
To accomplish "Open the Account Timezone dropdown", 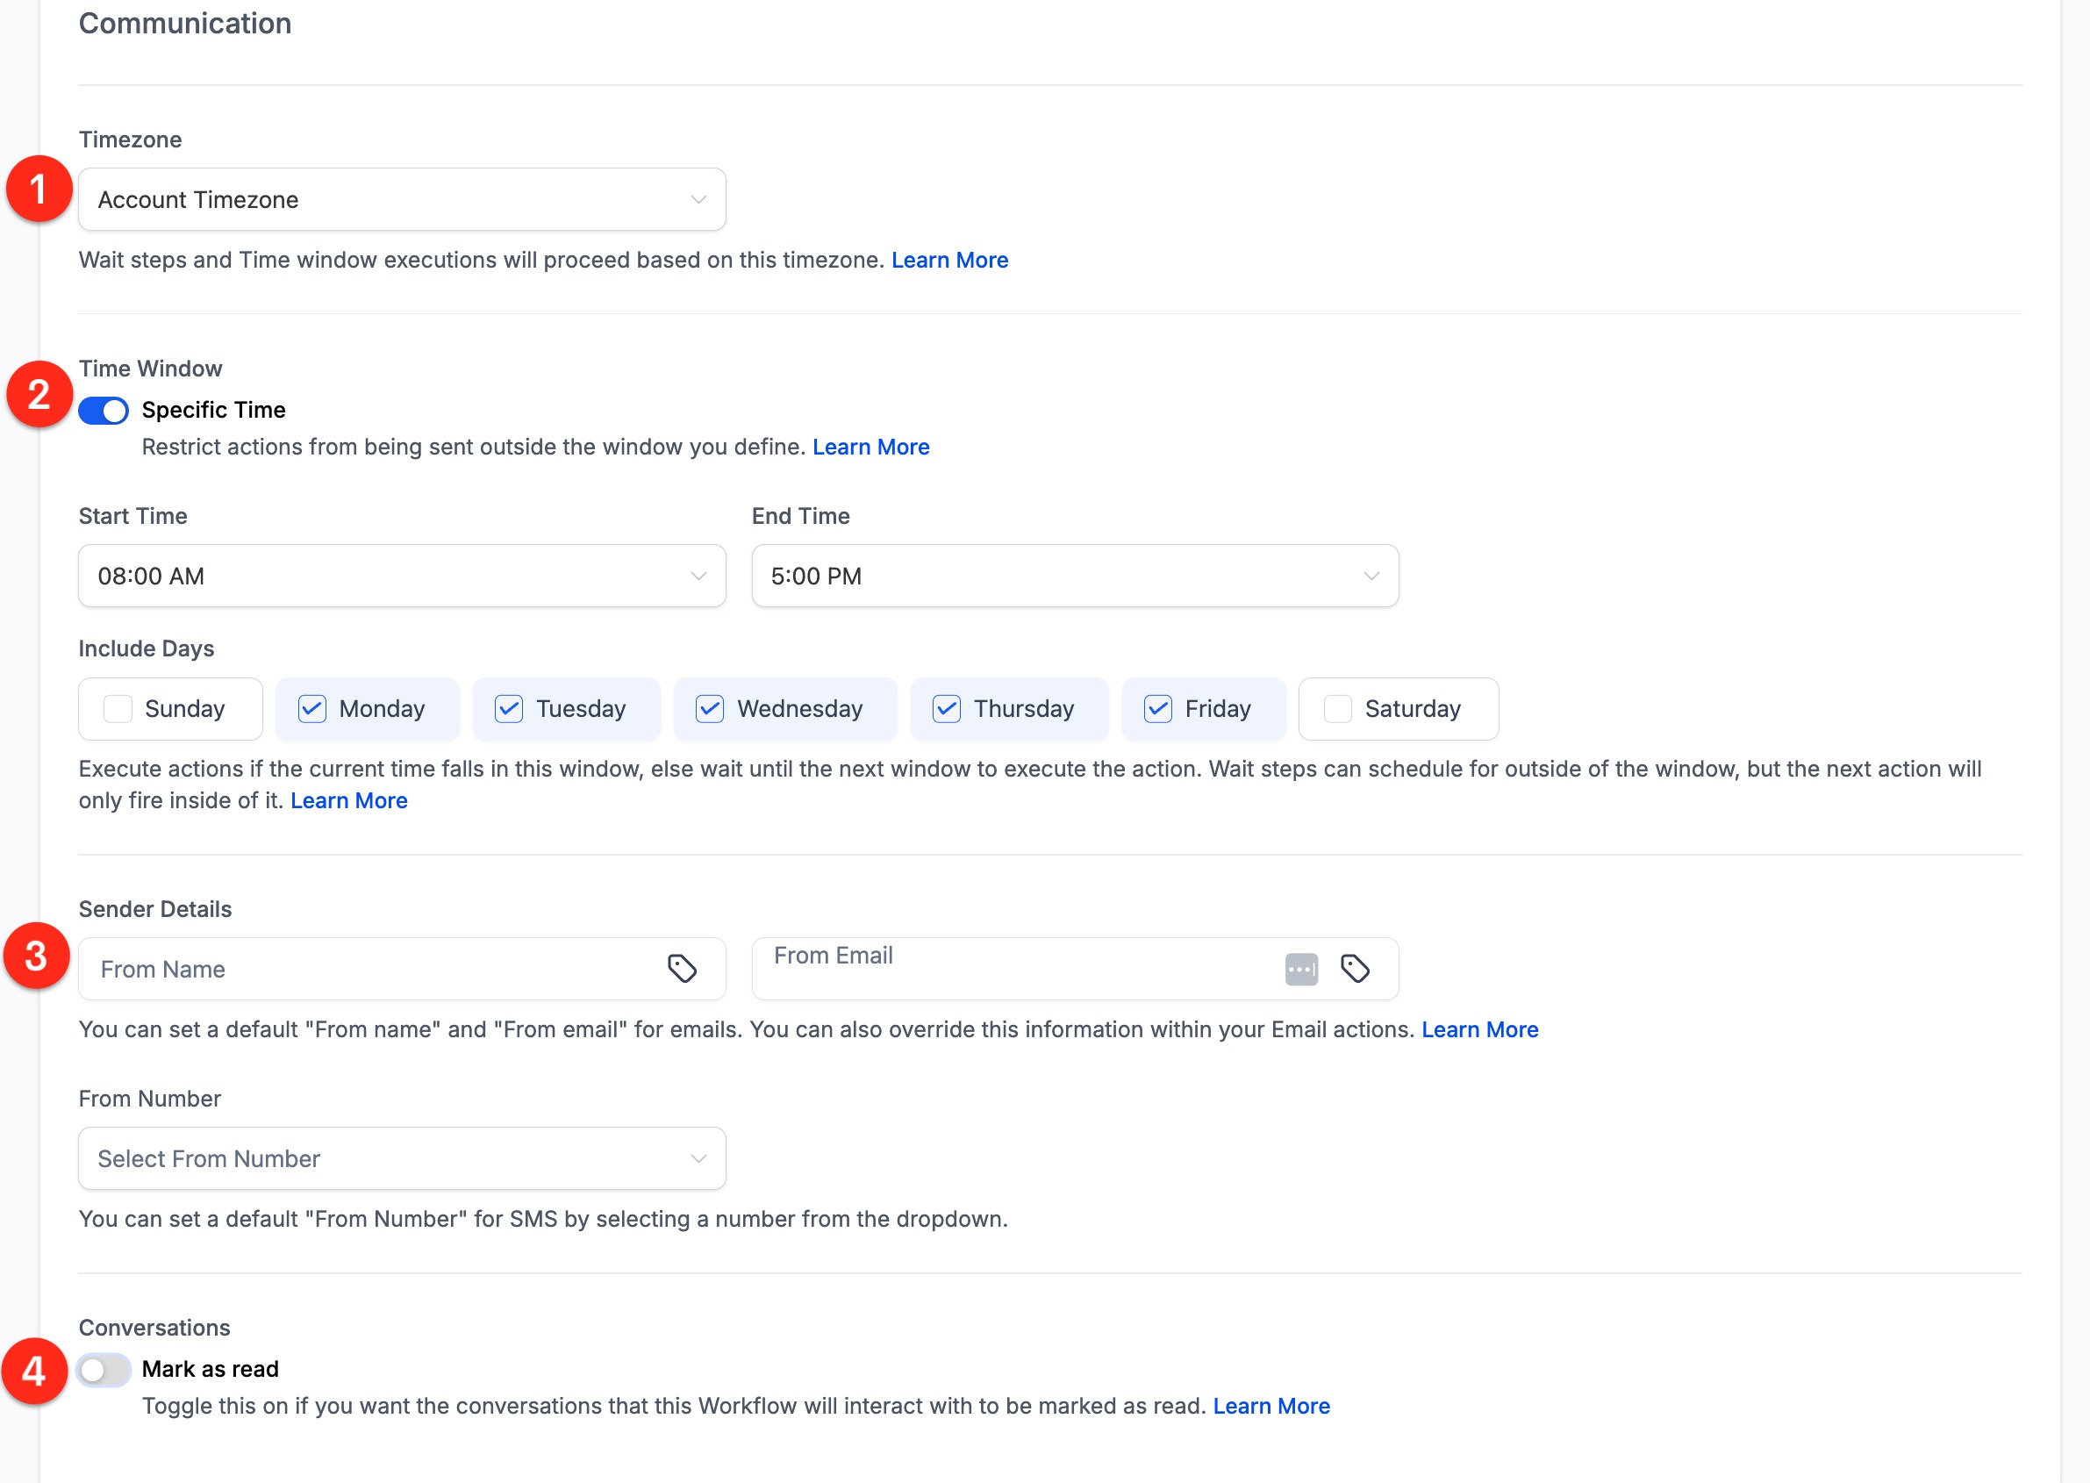I will [x=402, y=199].
